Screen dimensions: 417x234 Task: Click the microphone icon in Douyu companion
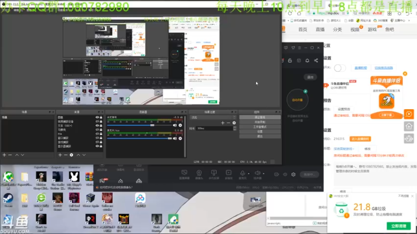point(242,173)
